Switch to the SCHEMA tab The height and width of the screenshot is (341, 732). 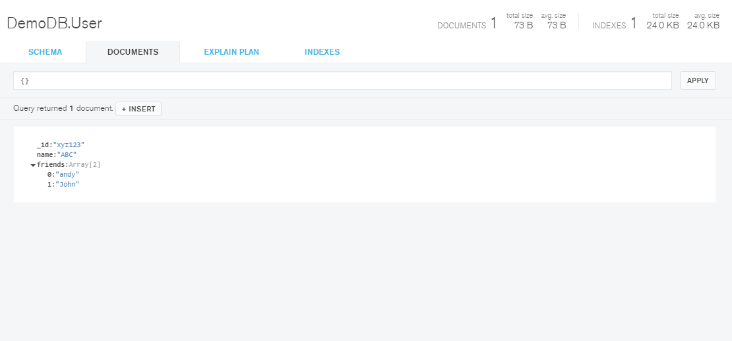click(46, 52)
